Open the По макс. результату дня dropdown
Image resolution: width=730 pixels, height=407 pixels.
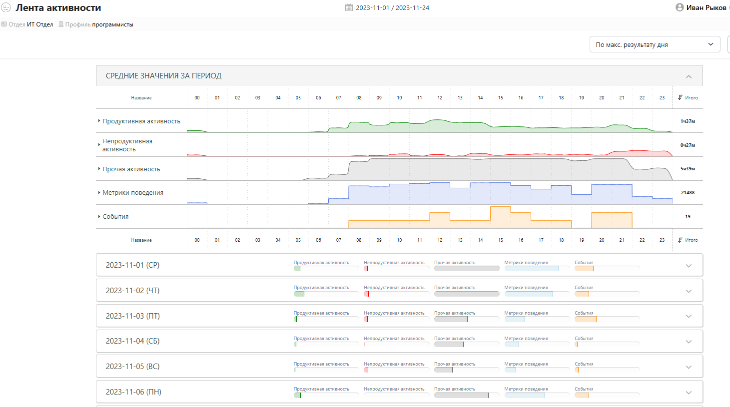click(x=655, y=44)
